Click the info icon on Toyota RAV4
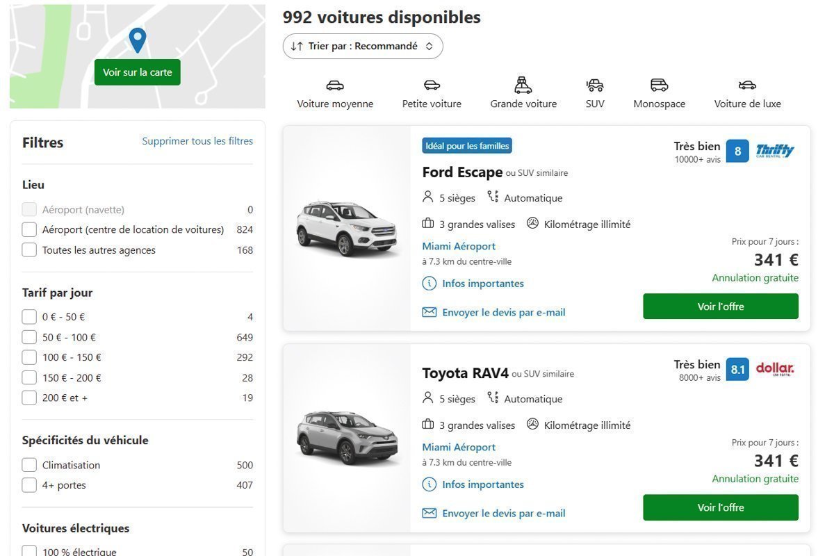834x556 pixels. pyautogui.click(x=430, y=484)
